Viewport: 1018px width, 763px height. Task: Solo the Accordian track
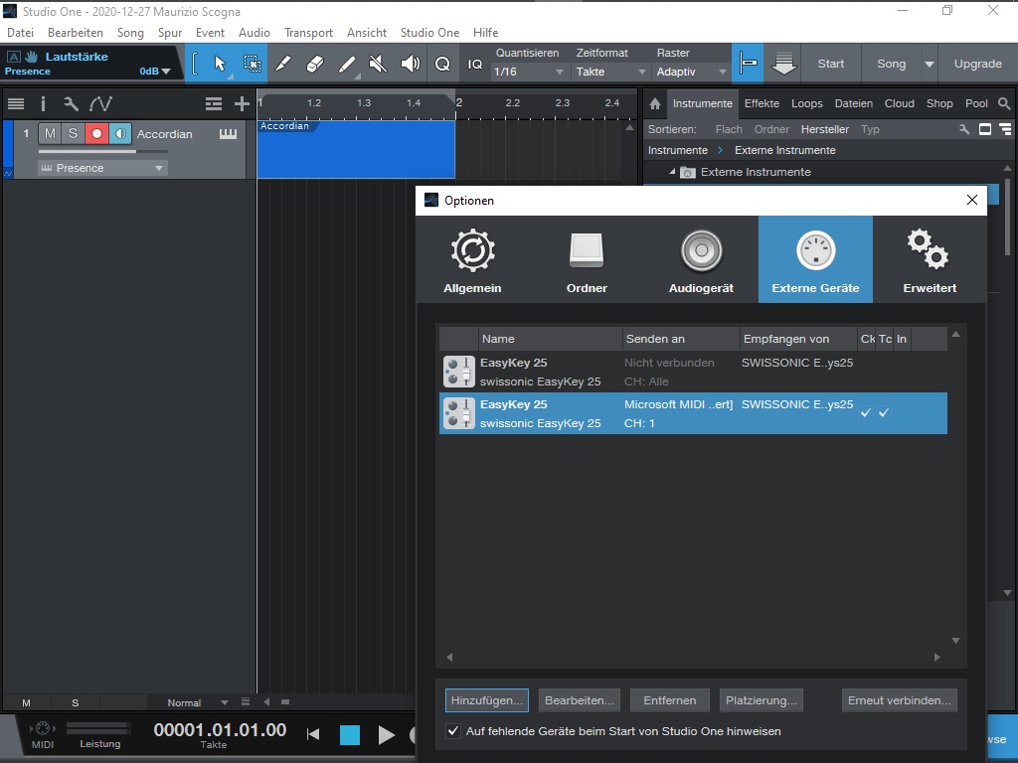pos(73,134)
